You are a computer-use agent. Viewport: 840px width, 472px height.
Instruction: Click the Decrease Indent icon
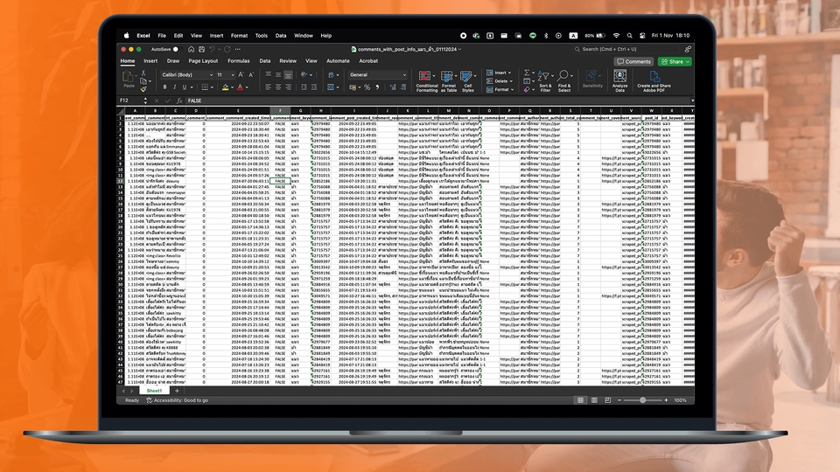[304, 87]
